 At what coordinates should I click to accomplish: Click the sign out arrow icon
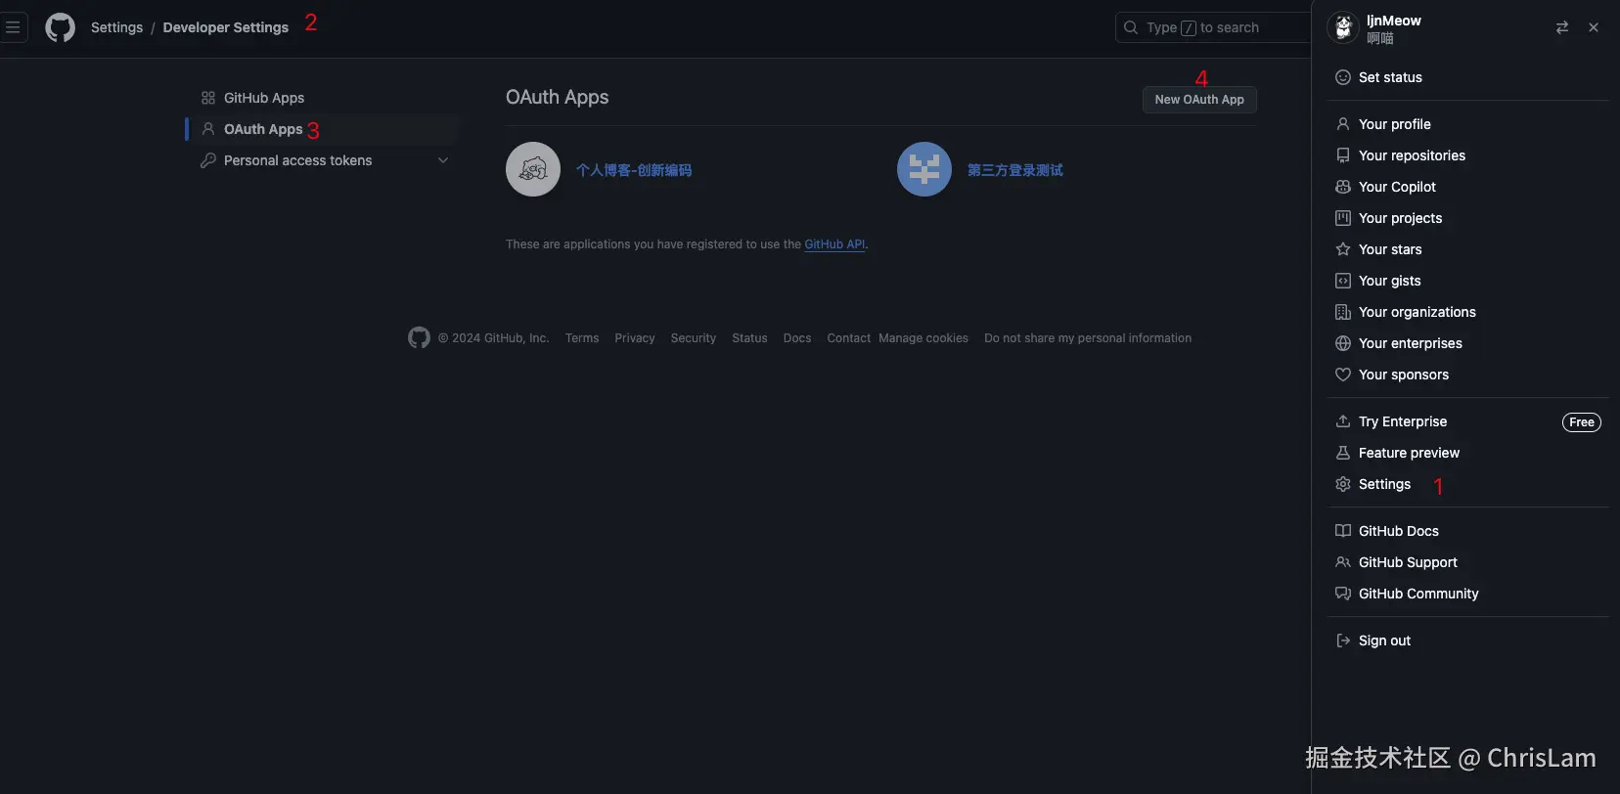click(1343, 640)
